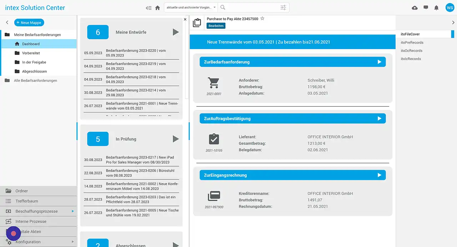Mark Purchase to Pay Akte as favorite
457x247 pixels.
click(262, 19)
